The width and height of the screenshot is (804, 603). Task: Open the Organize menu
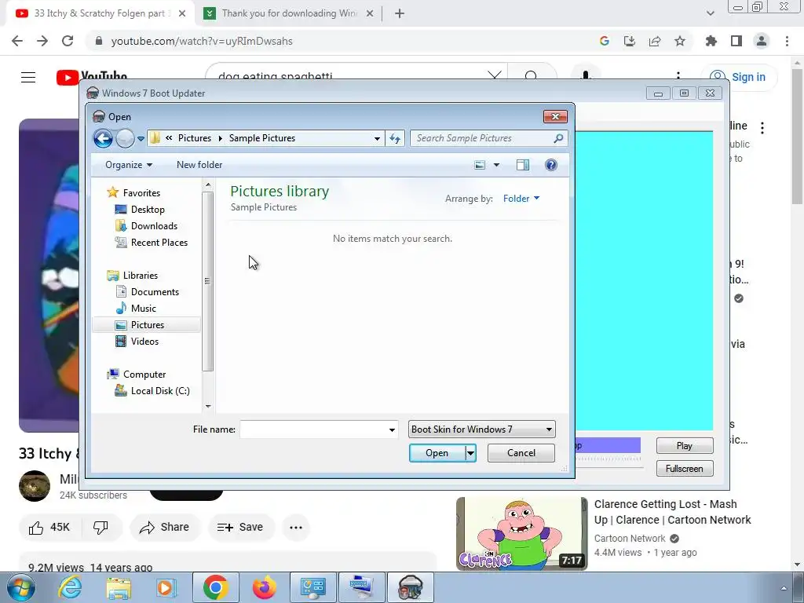(129, 165)
